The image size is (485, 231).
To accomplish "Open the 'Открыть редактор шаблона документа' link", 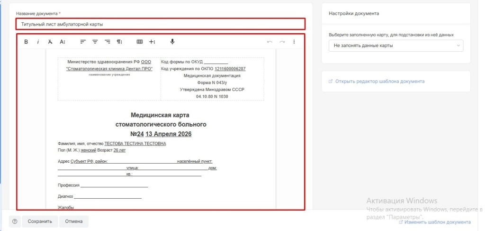I will pyautogui.click(x=380, y=81).
